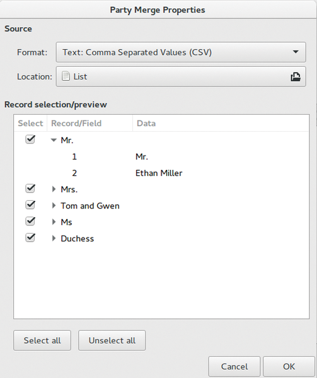Image resolution: width=317 pixels, height=378 pixels.
Task: Expand the Duchess record
Action: [x=54, y=238]
